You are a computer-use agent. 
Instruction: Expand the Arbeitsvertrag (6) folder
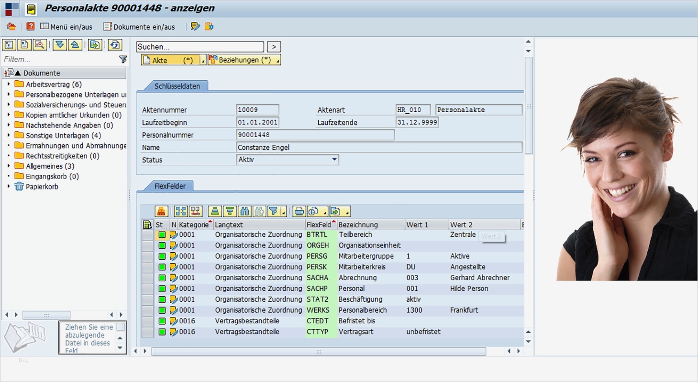click(9, 85)
